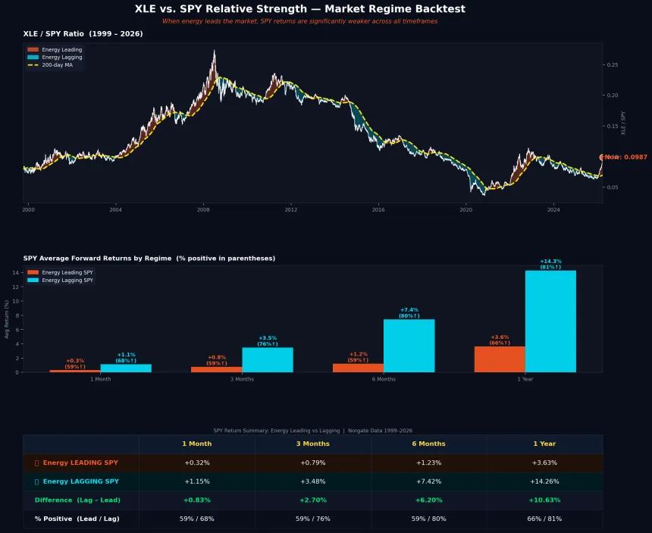652x533 pixels.
Task: Click the cyan Energy Lagging legend swatch in ratio chart
Action: point(33,58)
